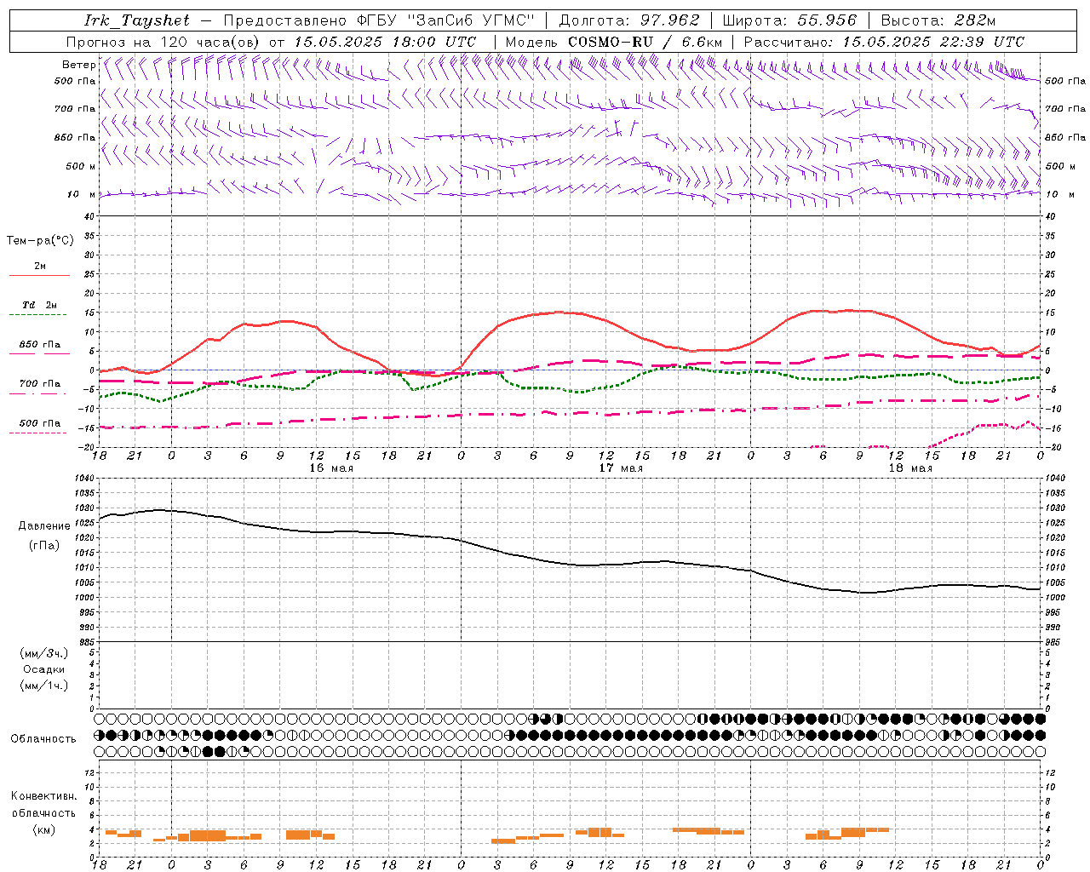Click the "16 мая" date label
Screen dimensions: 1090x872
point(331,468)
